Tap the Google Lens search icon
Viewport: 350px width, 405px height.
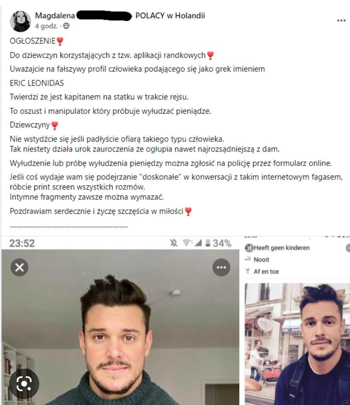coord(24,384)
